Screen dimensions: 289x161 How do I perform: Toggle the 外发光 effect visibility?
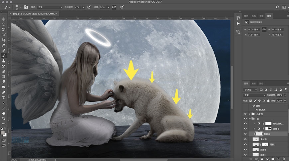pyautogui.click(x=257, y=110)
